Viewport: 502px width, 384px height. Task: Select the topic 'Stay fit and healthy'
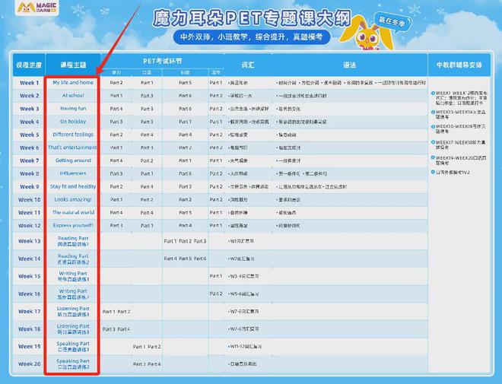click(73, 186)
